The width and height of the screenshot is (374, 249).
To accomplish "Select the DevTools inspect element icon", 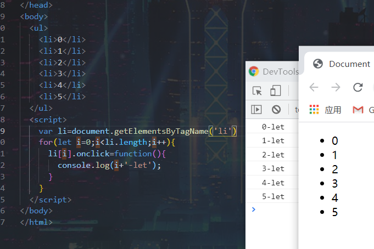I will pos(257,91).
